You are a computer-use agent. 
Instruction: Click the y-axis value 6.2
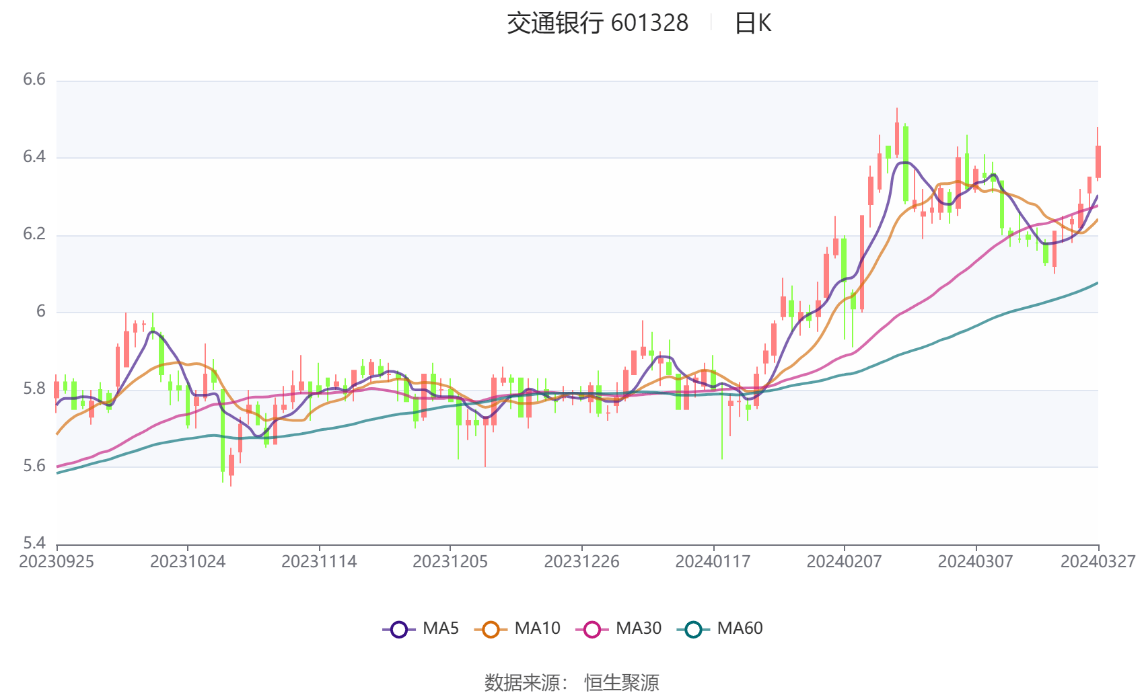click(x=34, y=234)
